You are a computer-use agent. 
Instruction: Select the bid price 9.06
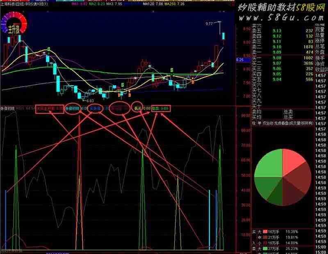pos(277,69)
